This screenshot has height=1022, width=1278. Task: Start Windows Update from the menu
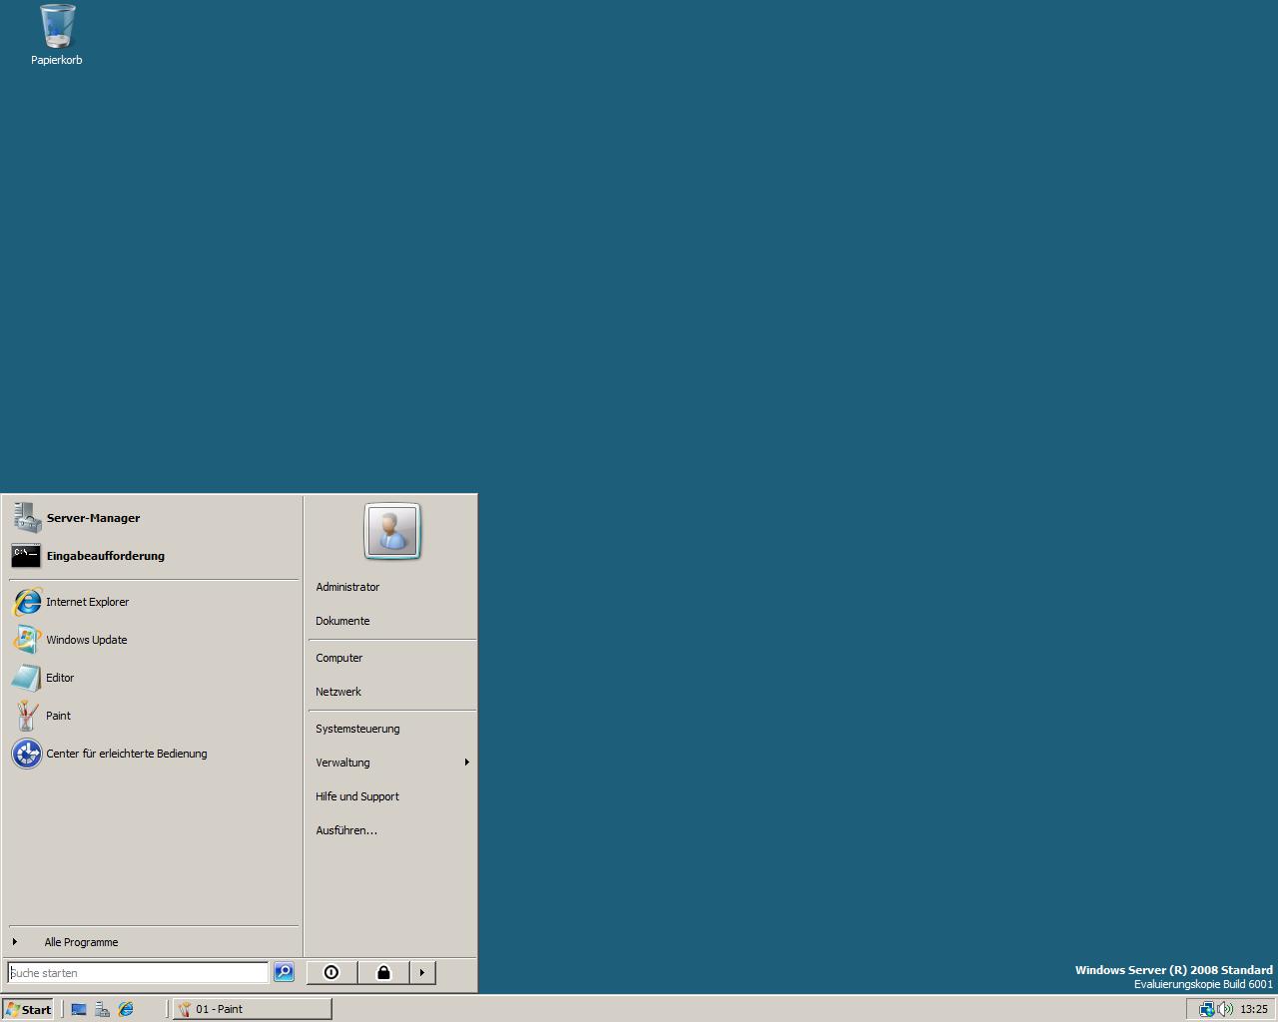(x=86, y=640)
